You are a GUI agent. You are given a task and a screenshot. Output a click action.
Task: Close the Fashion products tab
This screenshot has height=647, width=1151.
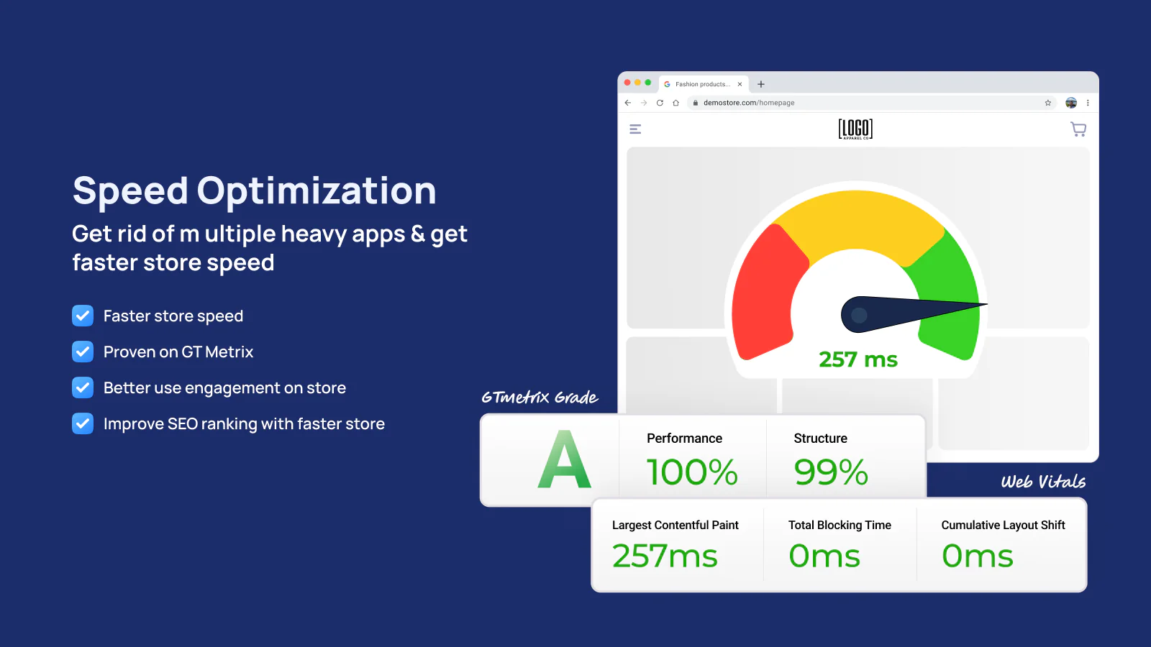tap(740, 84)
